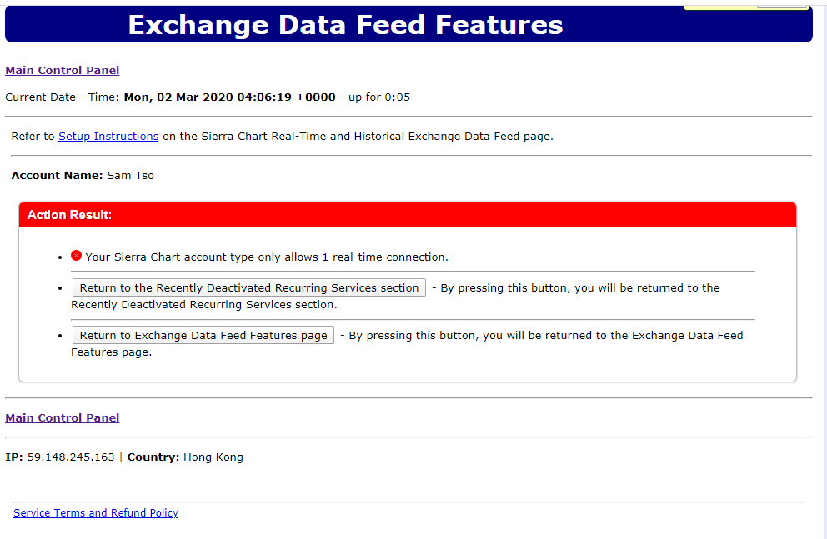Open the top Main Control Panel link
Viewport: 827px width, 539px height.
(x=63, y=71)
